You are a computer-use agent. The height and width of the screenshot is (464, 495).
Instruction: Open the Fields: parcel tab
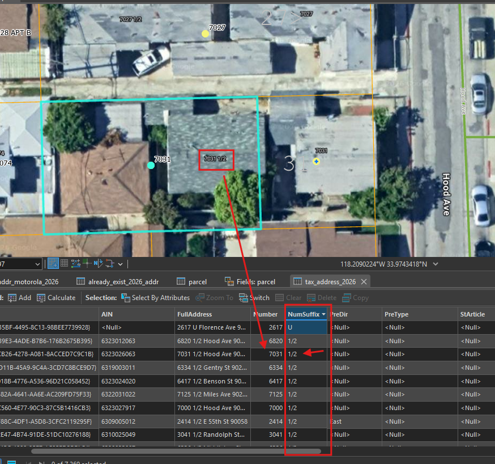tap(250, 281)
